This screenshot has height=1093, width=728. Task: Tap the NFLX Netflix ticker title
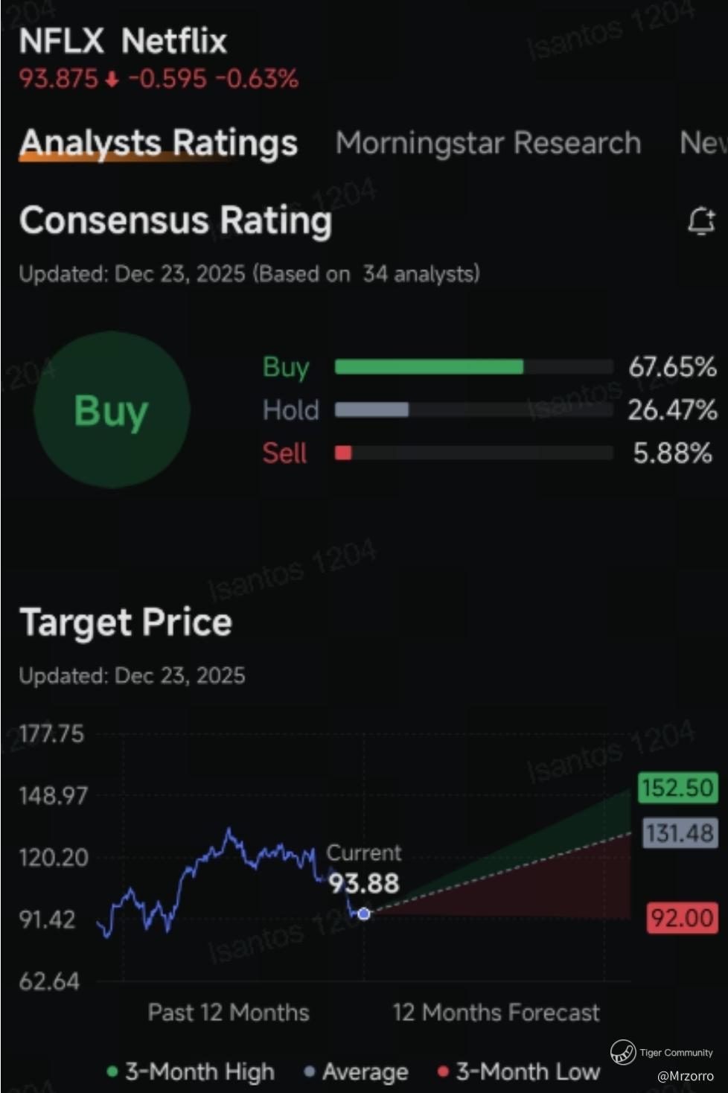point(123,41)
